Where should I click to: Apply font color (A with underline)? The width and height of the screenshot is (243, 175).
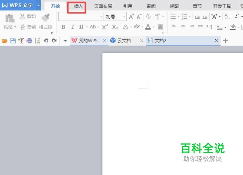[x=148, y=27]
